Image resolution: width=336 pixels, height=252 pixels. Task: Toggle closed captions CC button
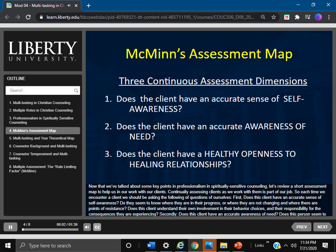click(97, 227)
